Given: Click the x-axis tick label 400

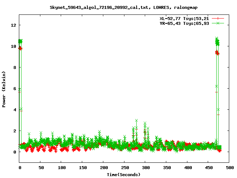Looking at the screenshot, I should [x=188, y=168].
